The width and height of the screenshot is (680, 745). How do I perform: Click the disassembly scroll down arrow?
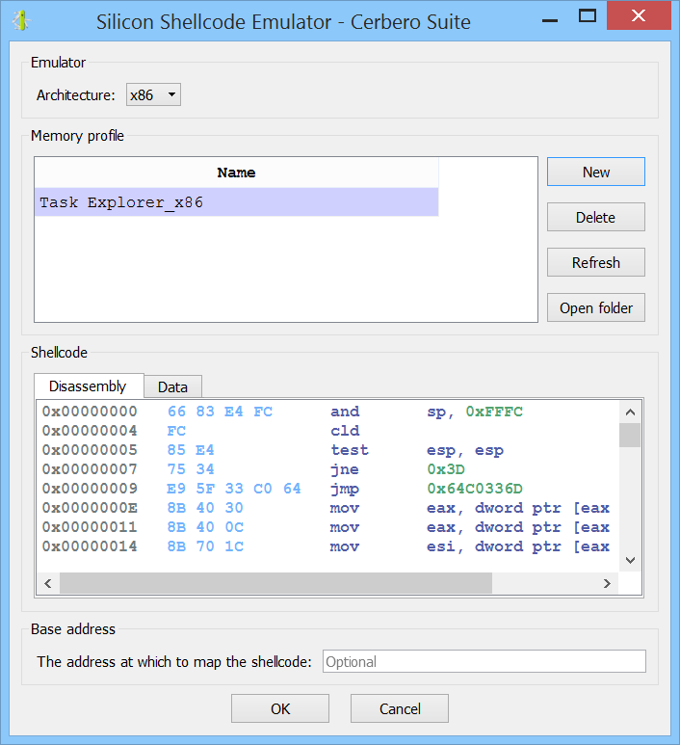tap(630, 560)
